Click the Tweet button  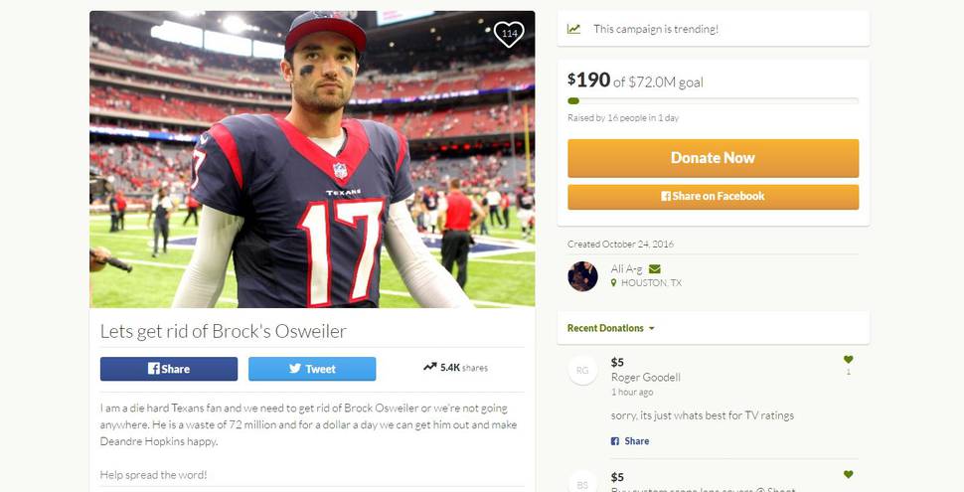tap(312, 369)
